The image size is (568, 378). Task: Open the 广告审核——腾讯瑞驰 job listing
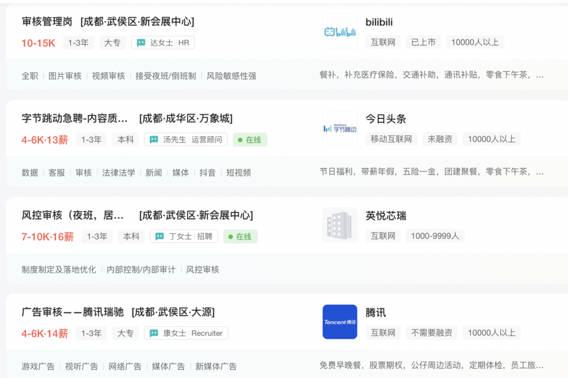tap(73, 312)
